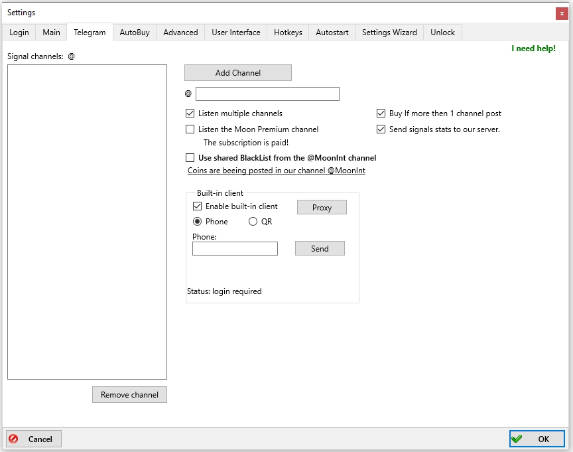Viewport: 573px width, 452px height.
Task: Open the AutoBuy tab
Action: click(135, 33)
